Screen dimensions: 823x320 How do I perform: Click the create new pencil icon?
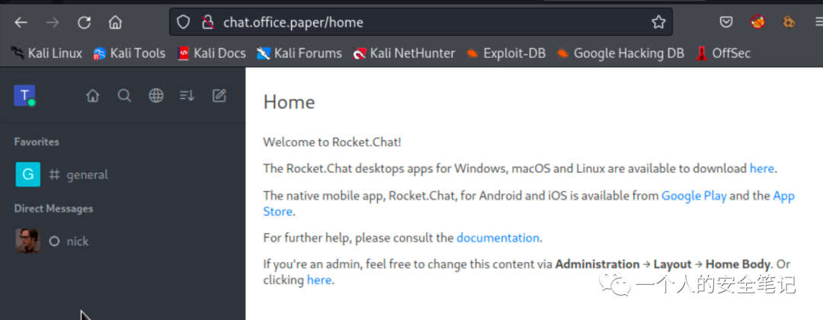pyautogui.click(x=219, y=95)
